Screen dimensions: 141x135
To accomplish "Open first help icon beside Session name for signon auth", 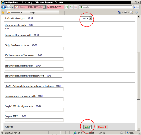I will [39, 96].
